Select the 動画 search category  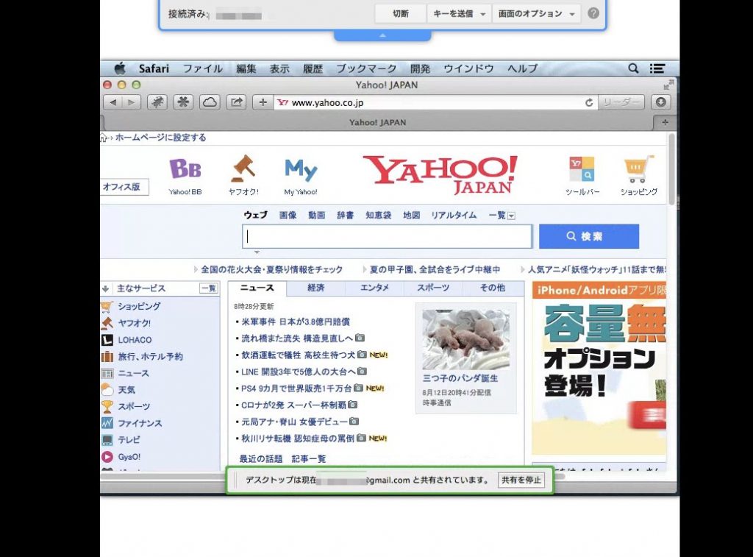pos(316,216)
